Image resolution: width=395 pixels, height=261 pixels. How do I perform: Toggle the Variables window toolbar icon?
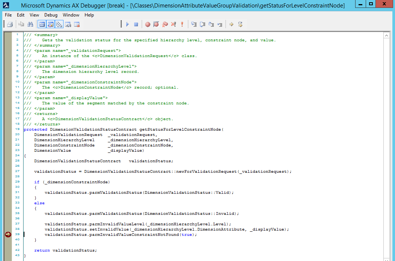pyautogui.click(x=50, y=24)
